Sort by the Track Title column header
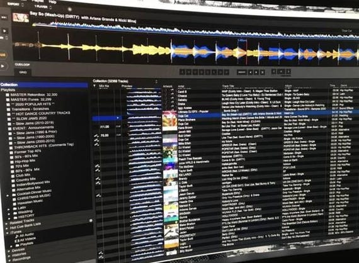 [x=228, y=86]
